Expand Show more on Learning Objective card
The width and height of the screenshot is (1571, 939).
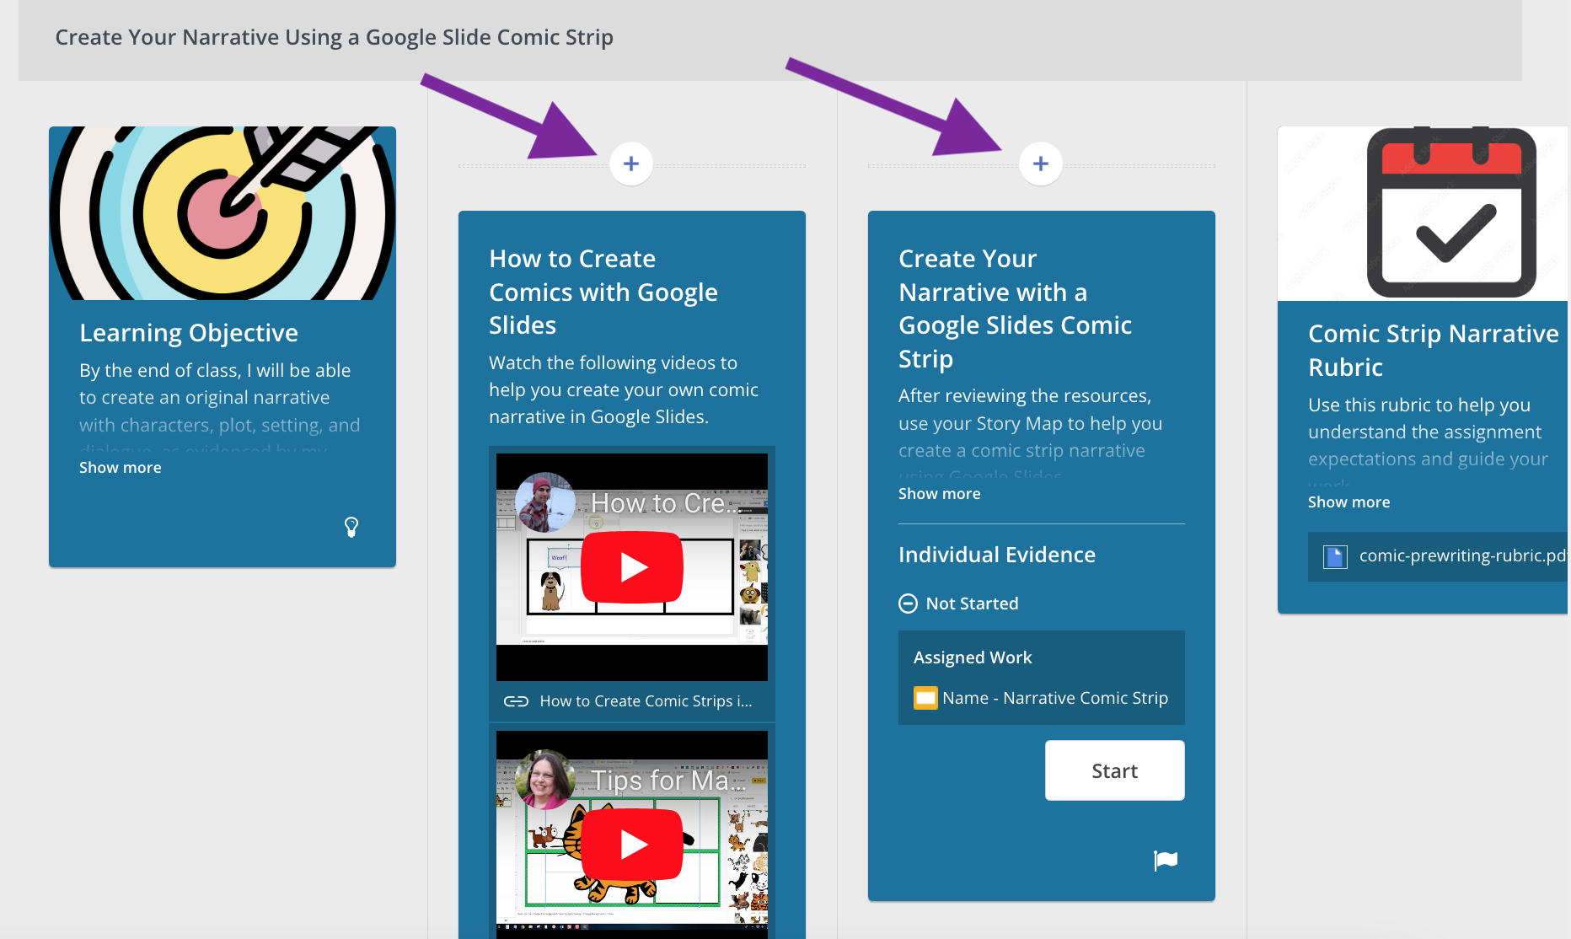tap(121, 468)
